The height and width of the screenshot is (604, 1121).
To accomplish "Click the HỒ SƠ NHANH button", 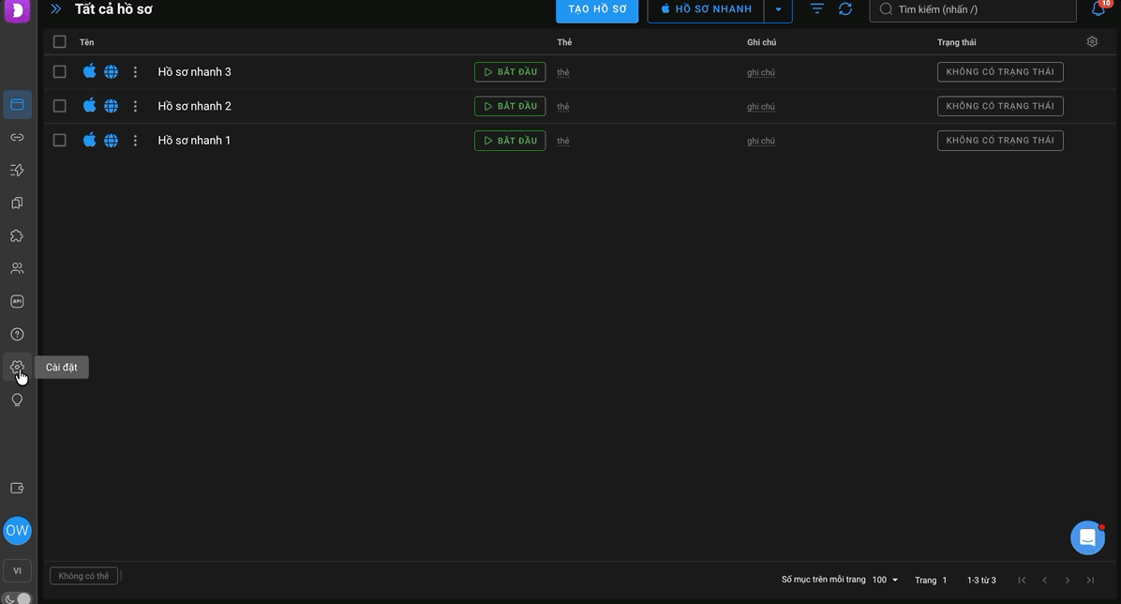I will 706,9.
